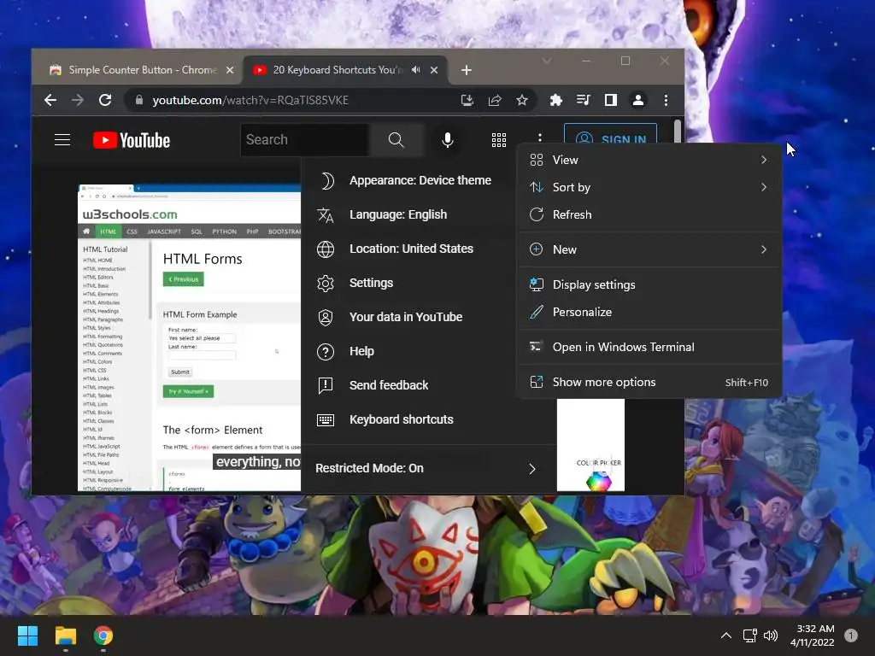The height and width of the screenshot is (656, 875).
Task: Select Refresh in desktop context menu
Action: point(649,214)
